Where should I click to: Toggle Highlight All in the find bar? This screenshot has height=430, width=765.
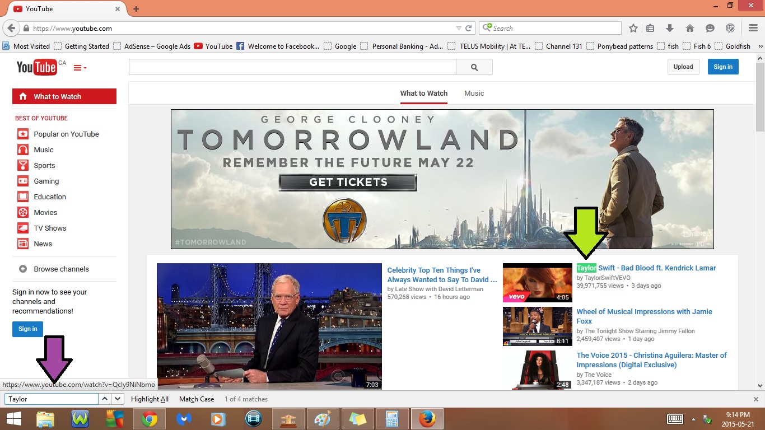click(150, 399)
